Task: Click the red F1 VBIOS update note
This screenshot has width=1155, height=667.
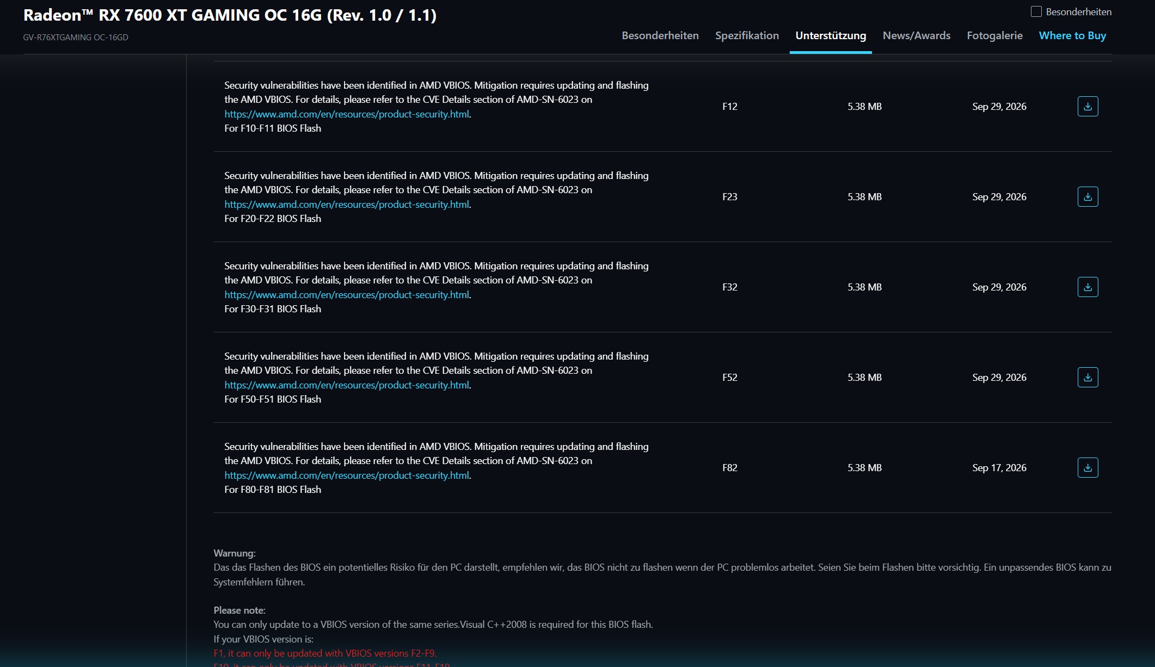Action: 325,653
